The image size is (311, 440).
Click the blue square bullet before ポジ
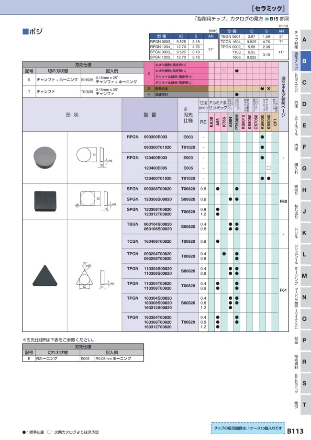click(x=25, y=32)
